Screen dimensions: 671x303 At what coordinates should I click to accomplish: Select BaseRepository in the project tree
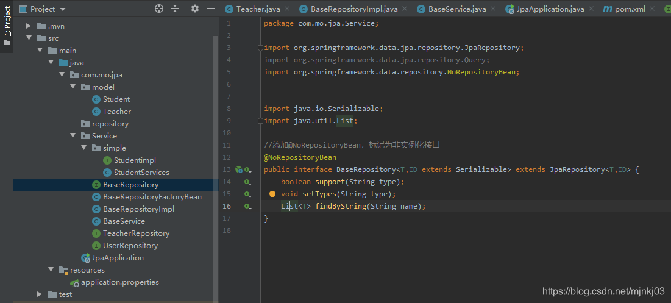point(116,185)
